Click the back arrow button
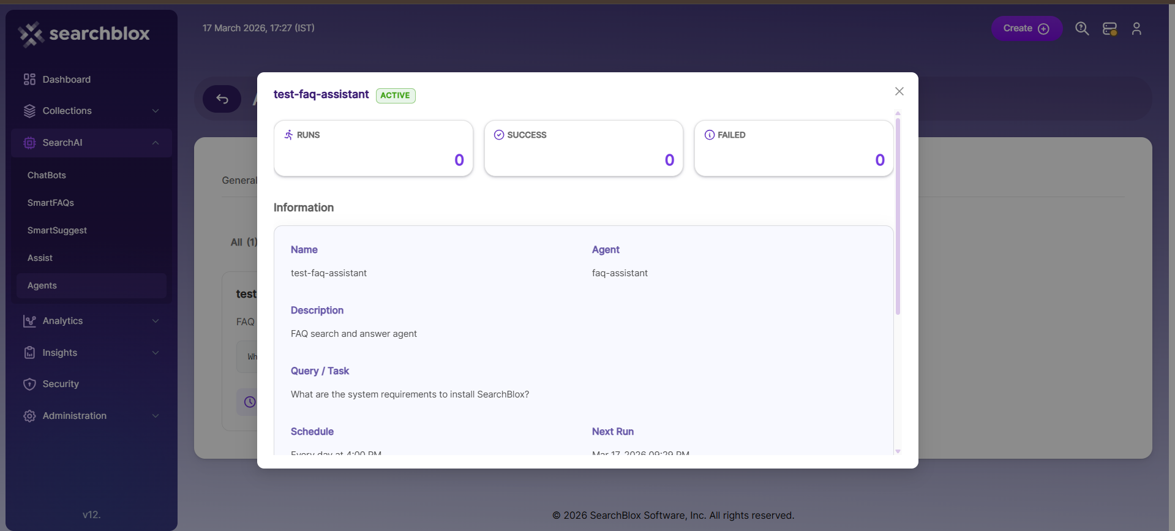The width and height of the screenshot is (1175, 531). [222, 99]
